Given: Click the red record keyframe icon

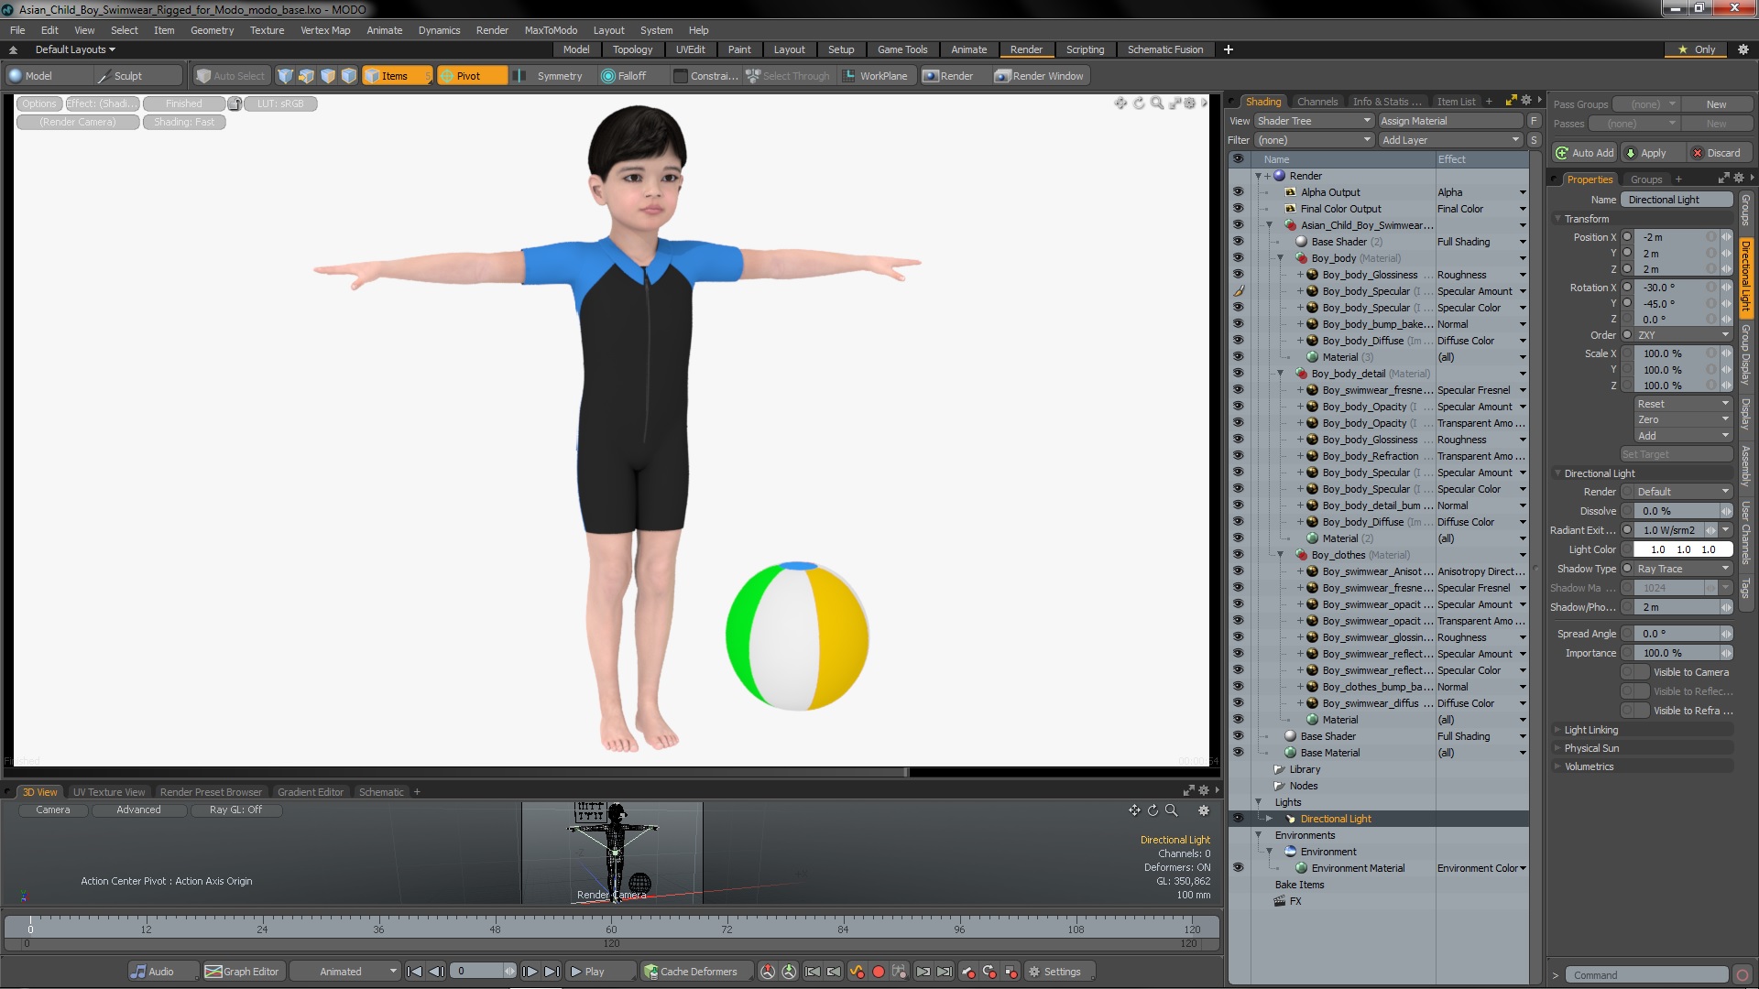Looking at the screenshot, I should pyautogui.click(x=878, y=972).
